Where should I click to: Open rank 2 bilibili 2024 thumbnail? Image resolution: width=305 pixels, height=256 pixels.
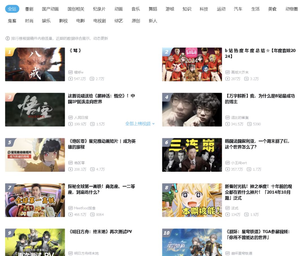coord(192,64)
